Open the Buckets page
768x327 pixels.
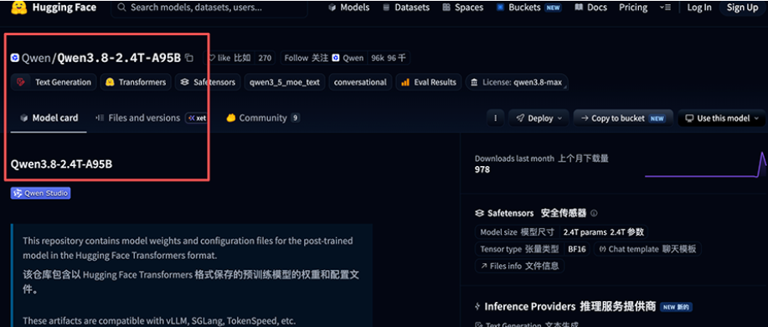pyautogui.click(x=528, y=8)
